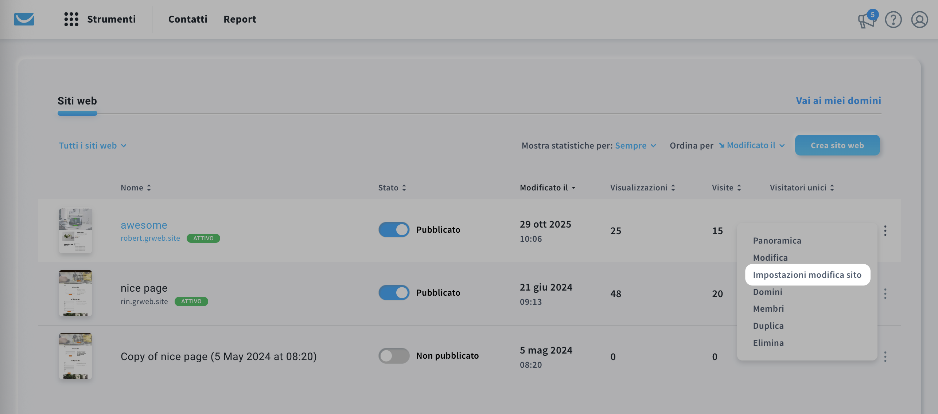Screen dimensions: 938x414
Task: Toggle published switch for awesome site
Action: 394,230
